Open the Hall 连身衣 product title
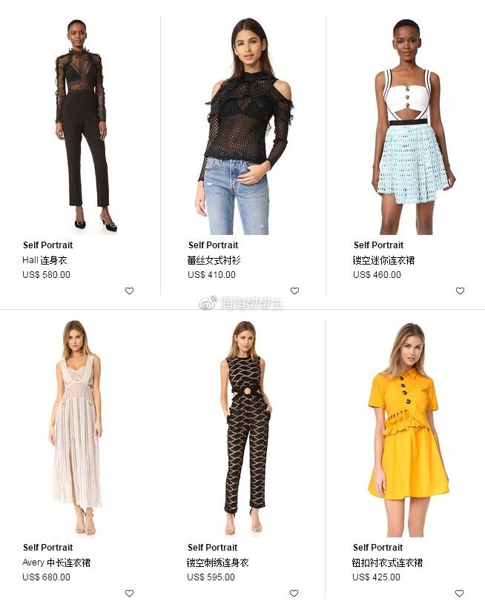485x607 pixels. pos(44,260)
